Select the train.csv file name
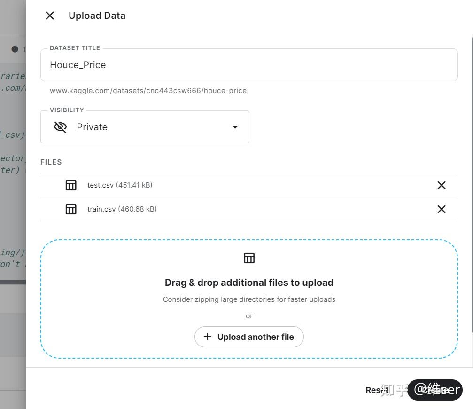 pos(101,209)
